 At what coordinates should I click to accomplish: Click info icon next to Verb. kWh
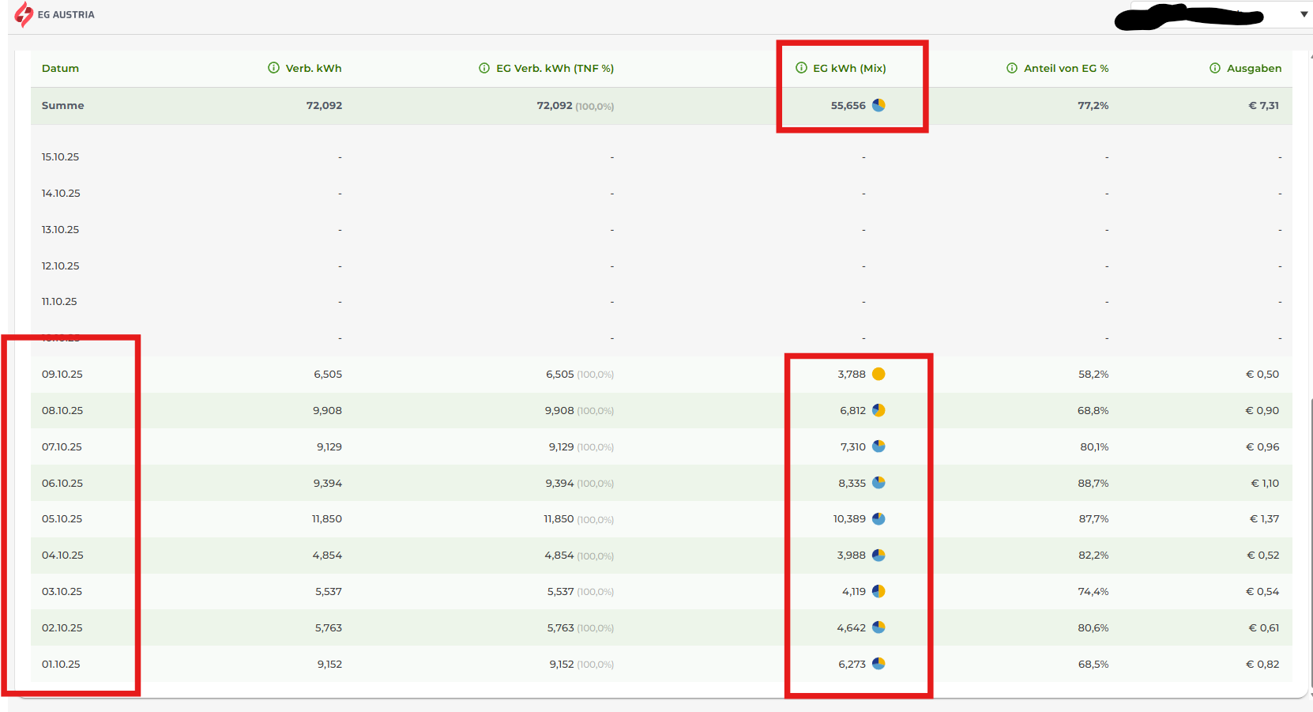tap(273, 68)
